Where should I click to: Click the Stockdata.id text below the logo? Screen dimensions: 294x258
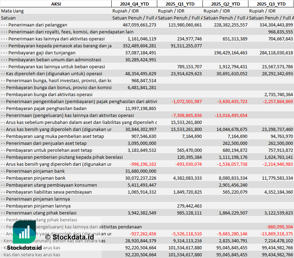pos(24,248)
